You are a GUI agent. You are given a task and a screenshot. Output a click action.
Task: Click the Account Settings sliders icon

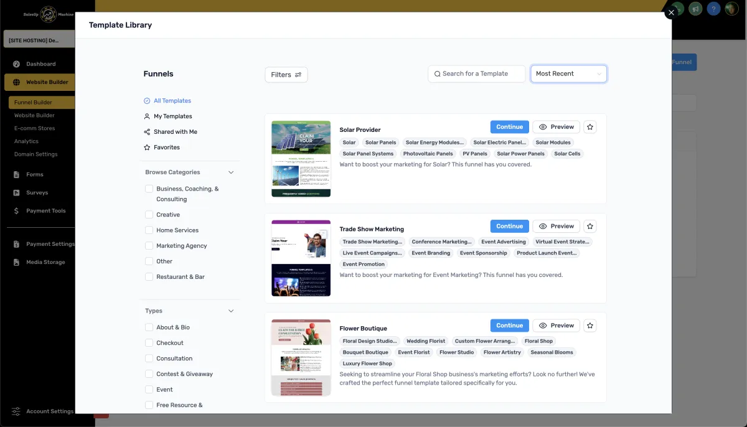click(16, 411)
